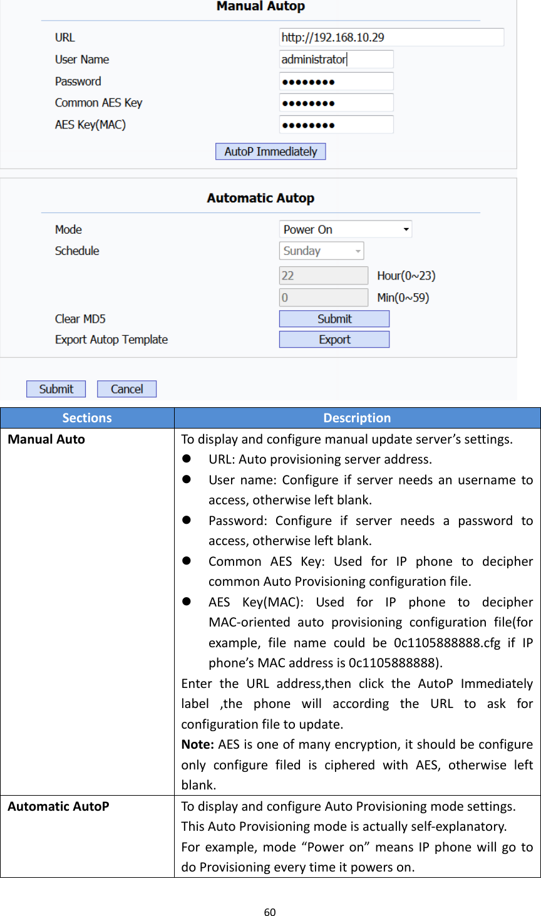Click Submit next to Clear MD5
Image resolution: width=541 pixels, height=916 pixels.
pyautogui.click(x=334, y=318)
